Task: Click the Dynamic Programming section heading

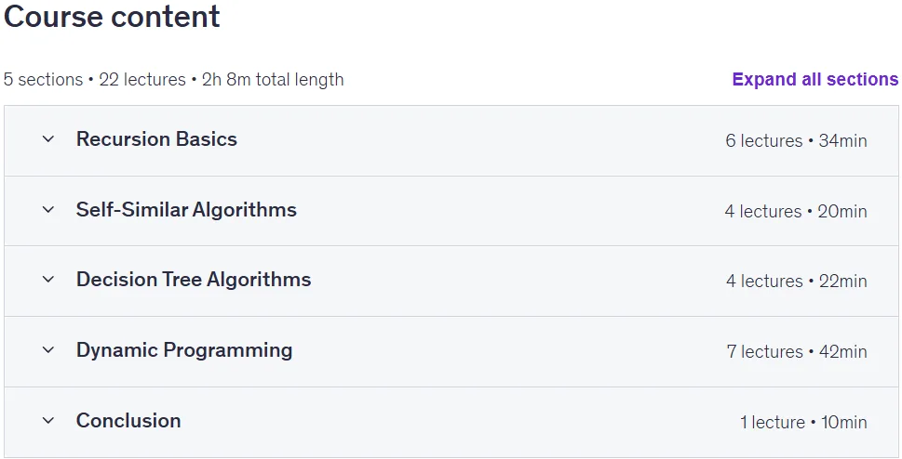Action: pyautogui.click(x=184, y=350)
